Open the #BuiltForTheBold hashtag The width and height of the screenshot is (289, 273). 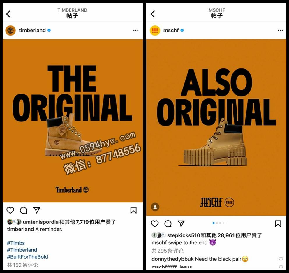pos(27,257)
